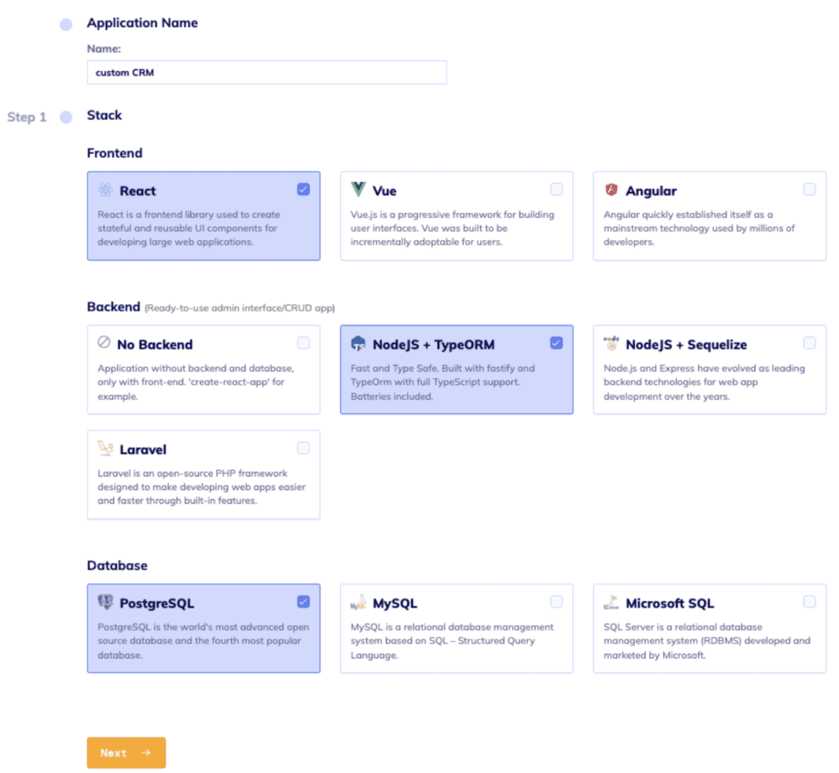Check the Angular frontend checkbox
This screenshot has height=773, width=839.
tap(810, 189)
